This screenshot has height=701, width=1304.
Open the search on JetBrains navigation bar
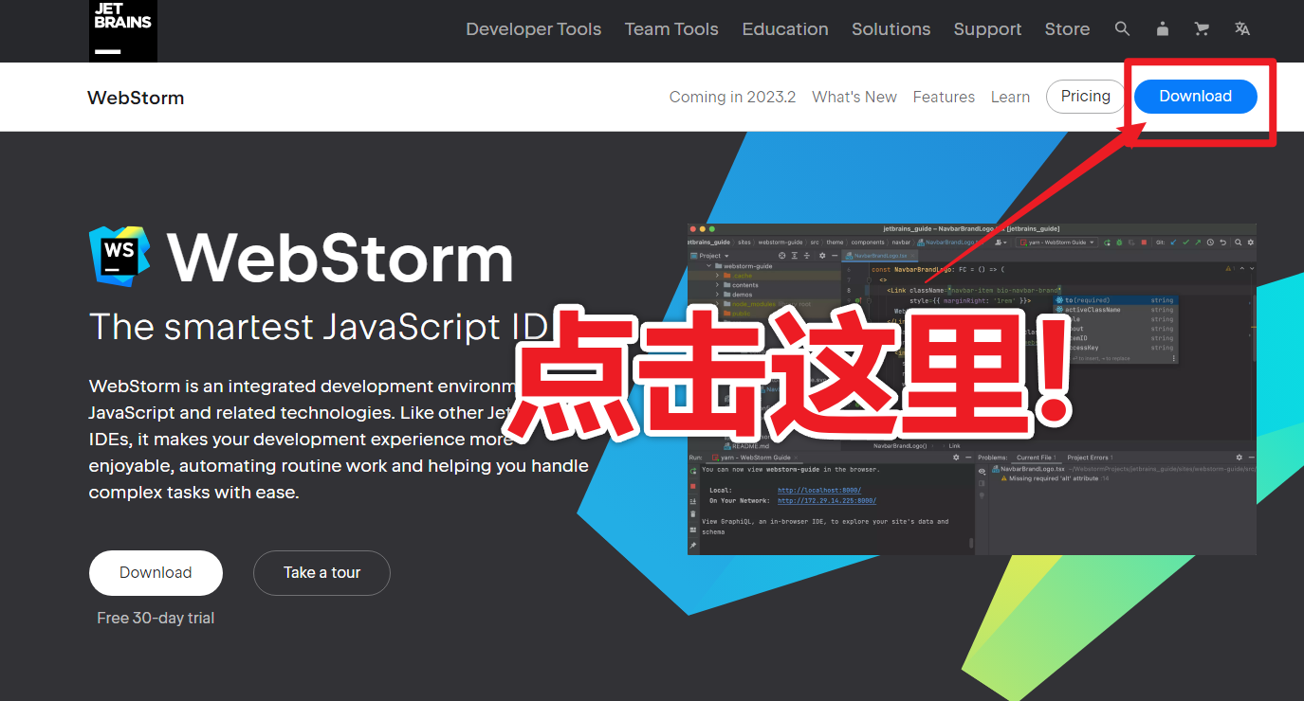coord(1122,28)
